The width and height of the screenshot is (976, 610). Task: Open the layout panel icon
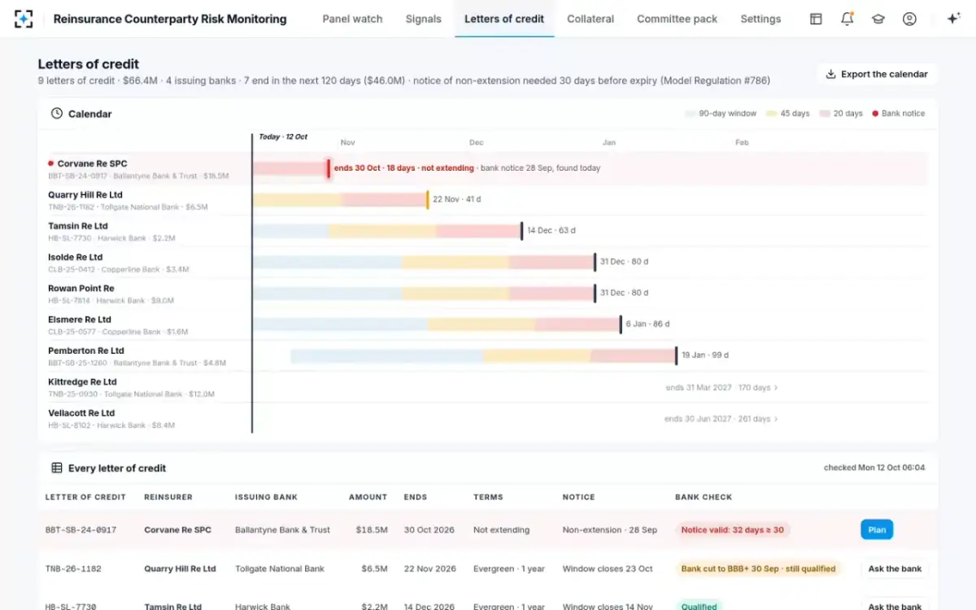point(816,19)
